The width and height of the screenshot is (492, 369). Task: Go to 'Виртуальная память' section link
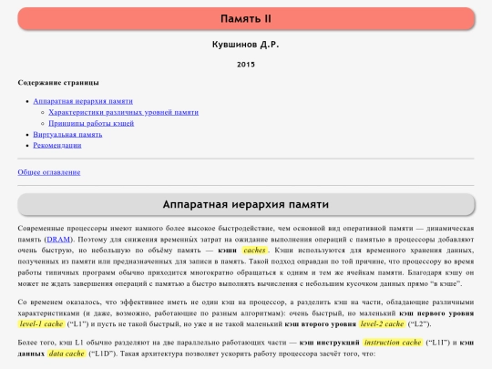[x=67, y=134]
